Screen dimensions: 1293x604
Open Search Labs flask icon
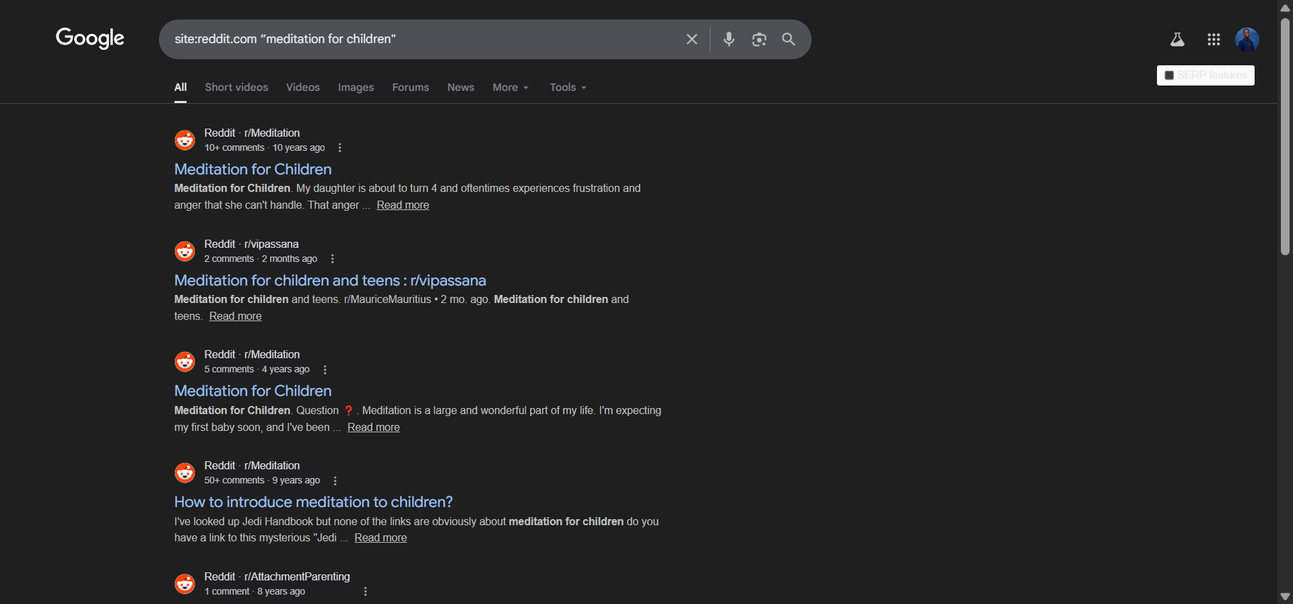pyautogui.click(x=1177, y=40)
